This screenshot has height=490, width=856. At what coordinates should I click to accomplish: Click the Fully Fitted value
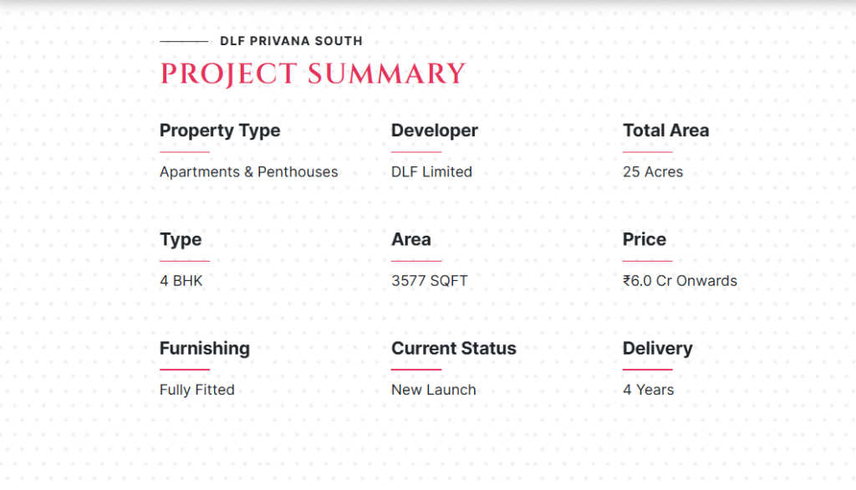197,390
